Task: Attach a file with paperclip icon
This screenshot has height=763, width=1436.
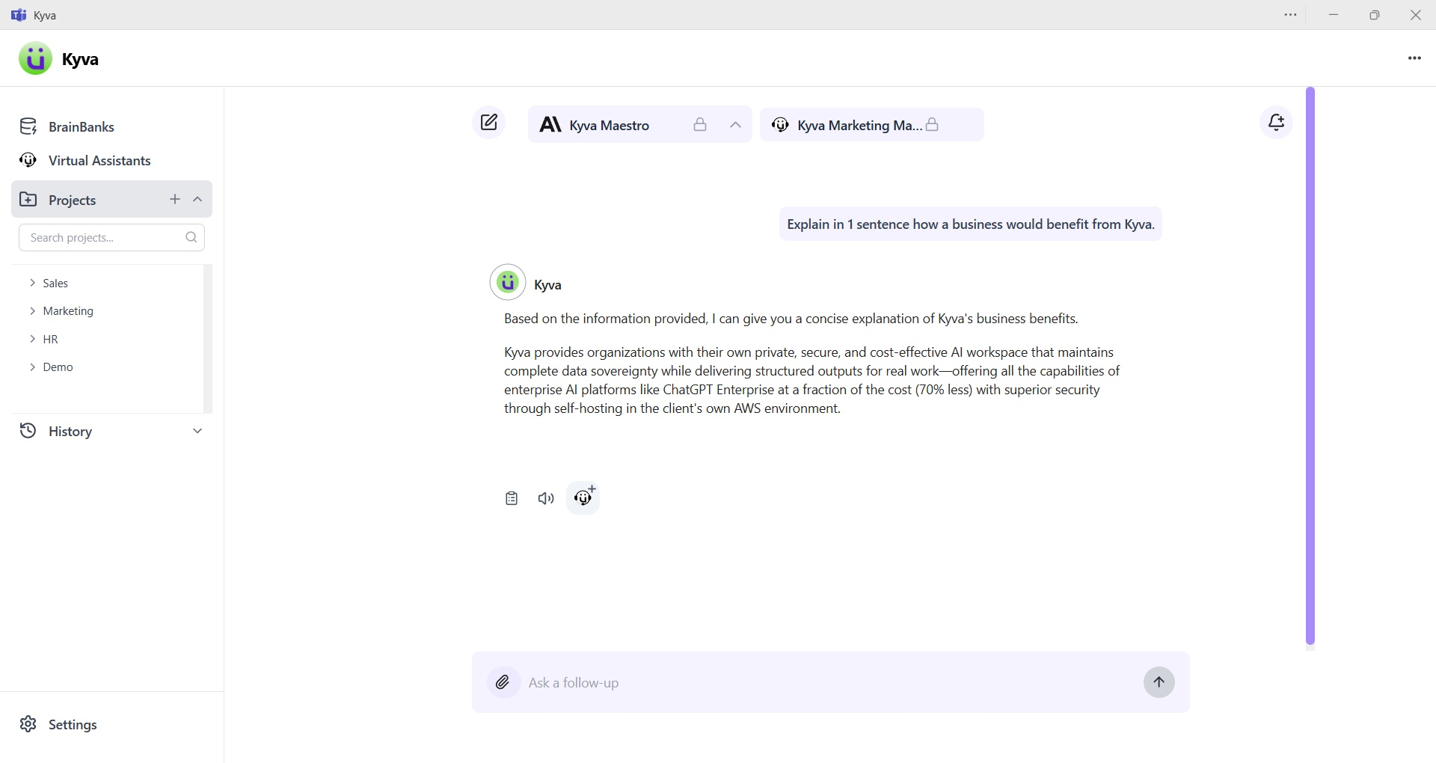Action: click(503, 682)
